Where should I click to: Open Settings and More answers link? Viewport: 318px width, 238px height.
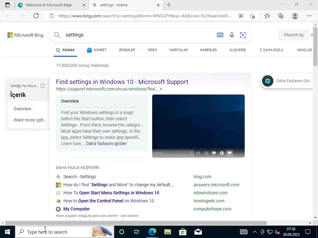click(x=119, y=185)
